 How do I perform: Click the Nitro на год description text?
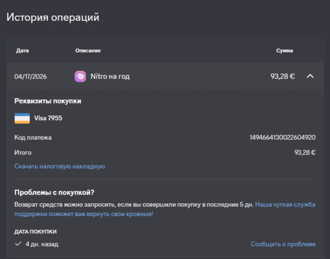click(x=110, y=76)
